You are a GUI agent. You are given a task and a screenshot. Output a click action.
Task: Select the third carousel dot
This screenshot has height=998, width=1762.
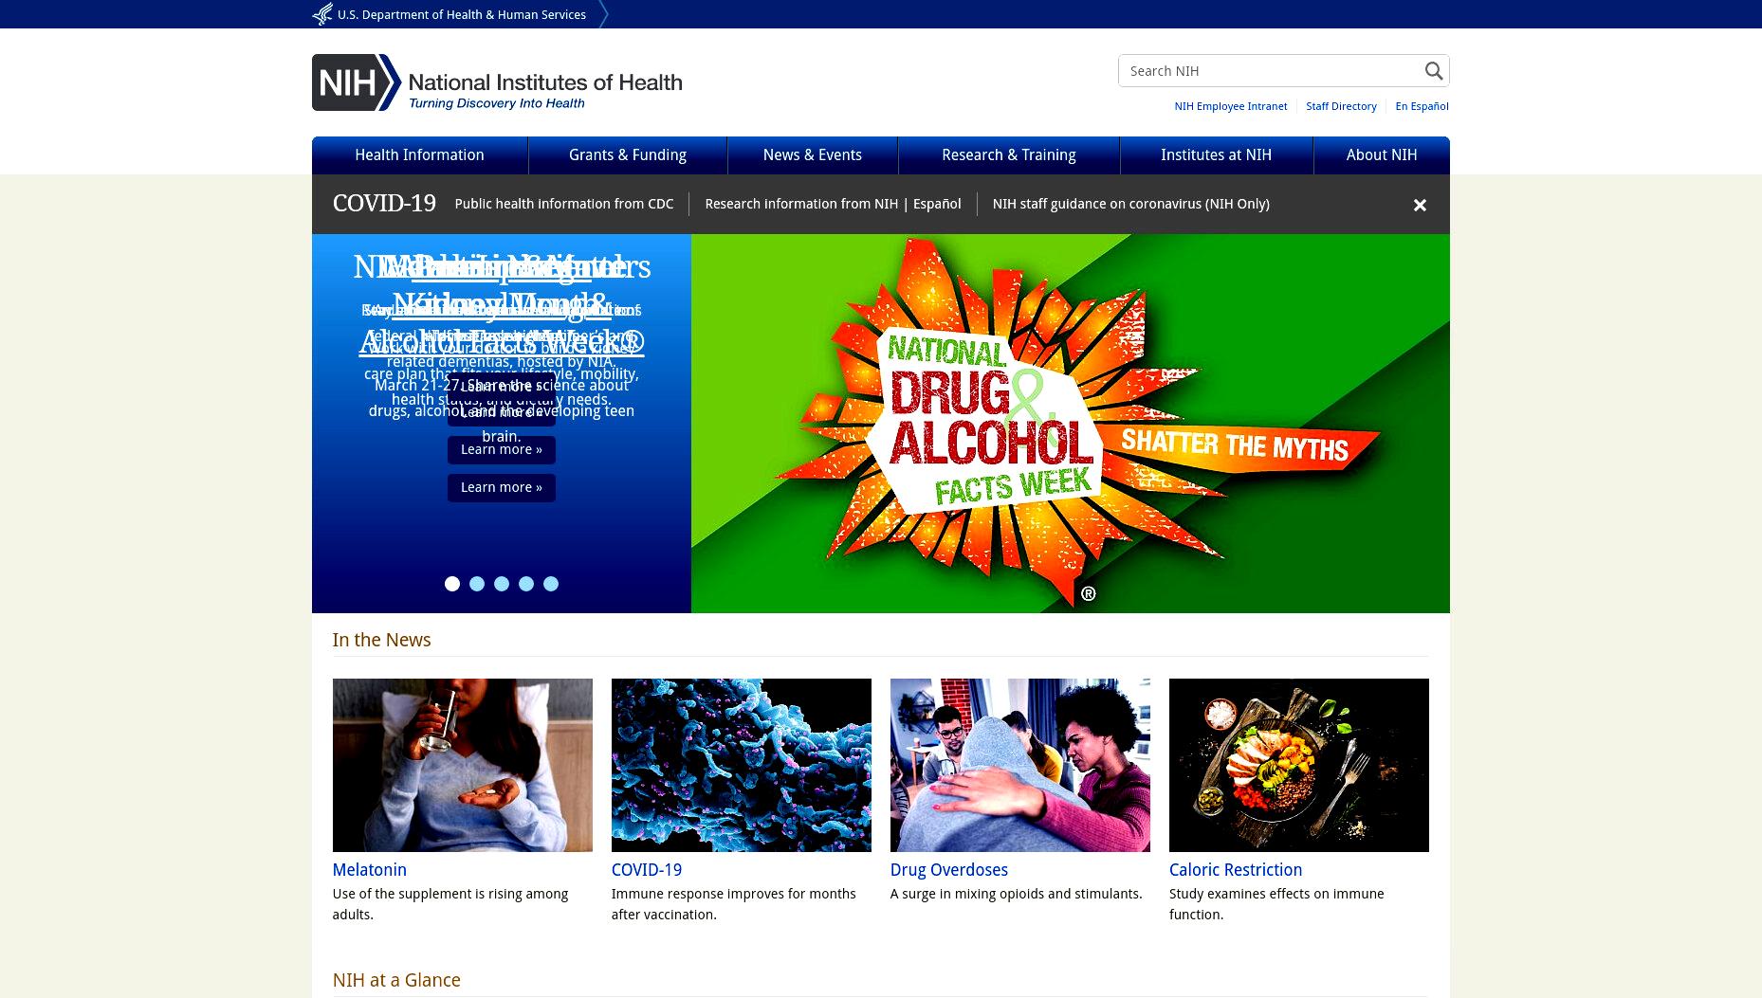[502, 584]
